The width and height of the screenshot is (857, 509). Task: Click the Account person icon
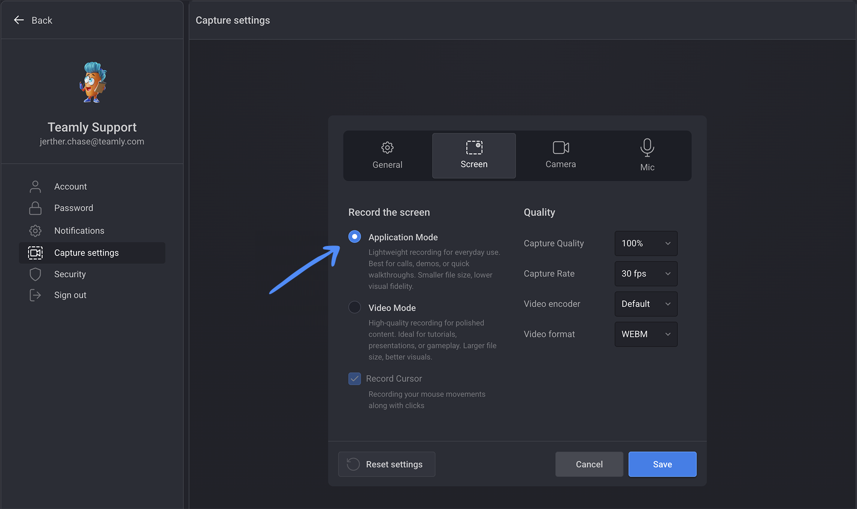tap(35, 187)
